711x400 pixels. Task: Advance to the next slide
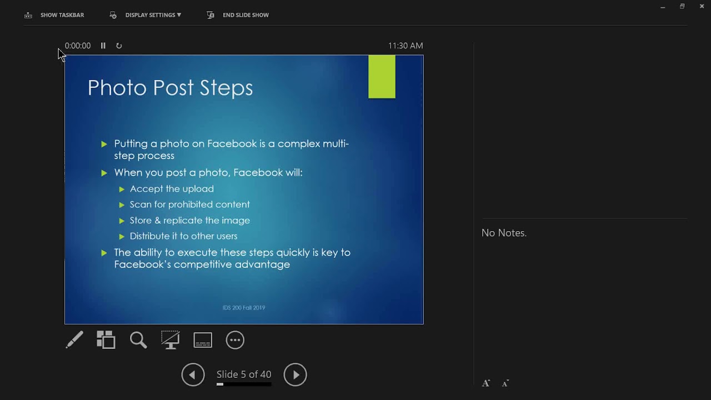(x=296, y=374)
